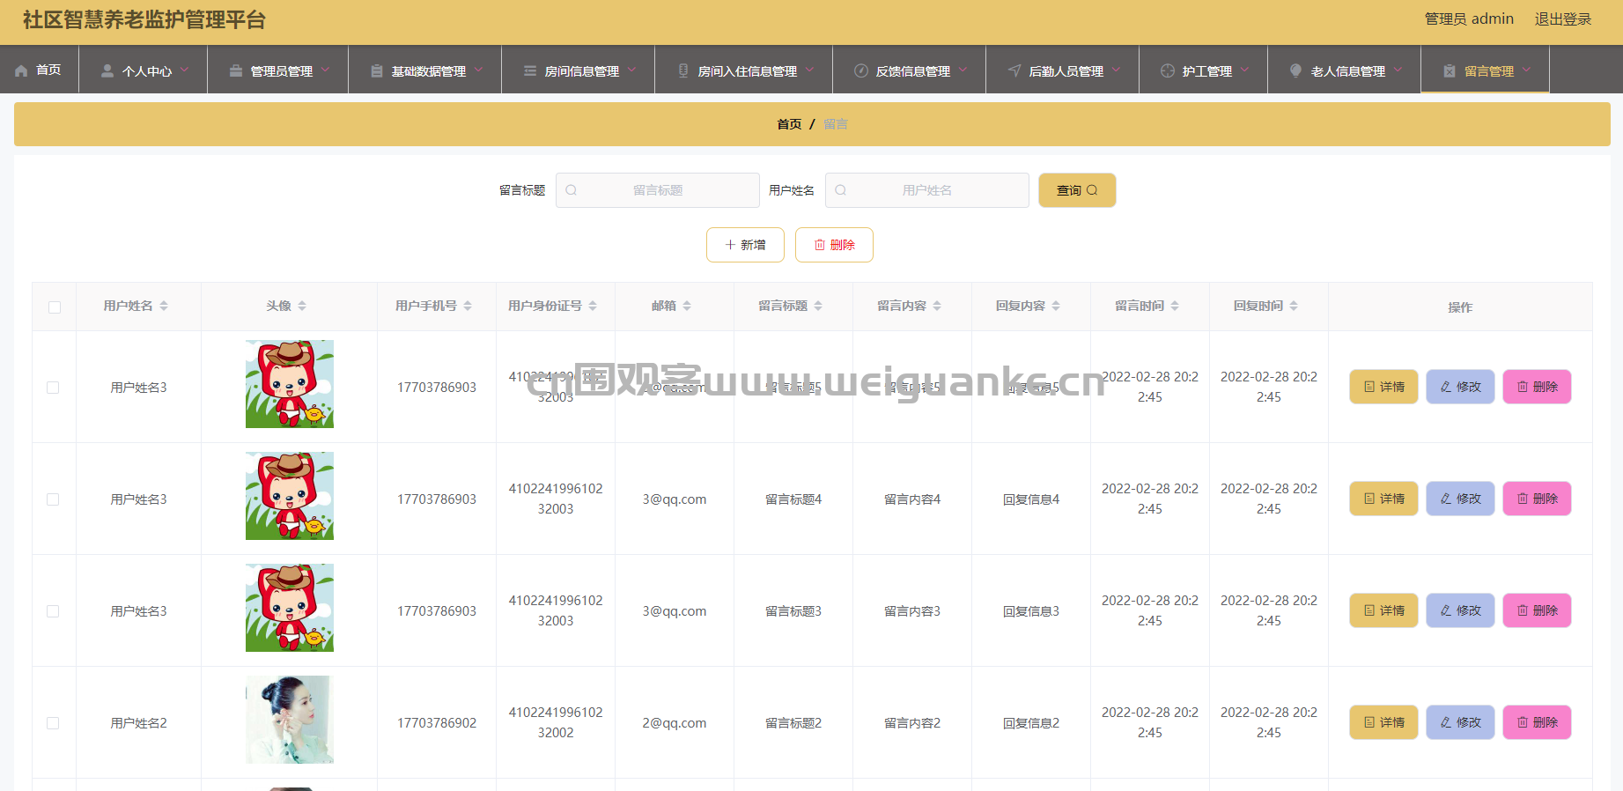
Task: Click 退出登录 link to log out
Action: click(x=1562, y=19)
